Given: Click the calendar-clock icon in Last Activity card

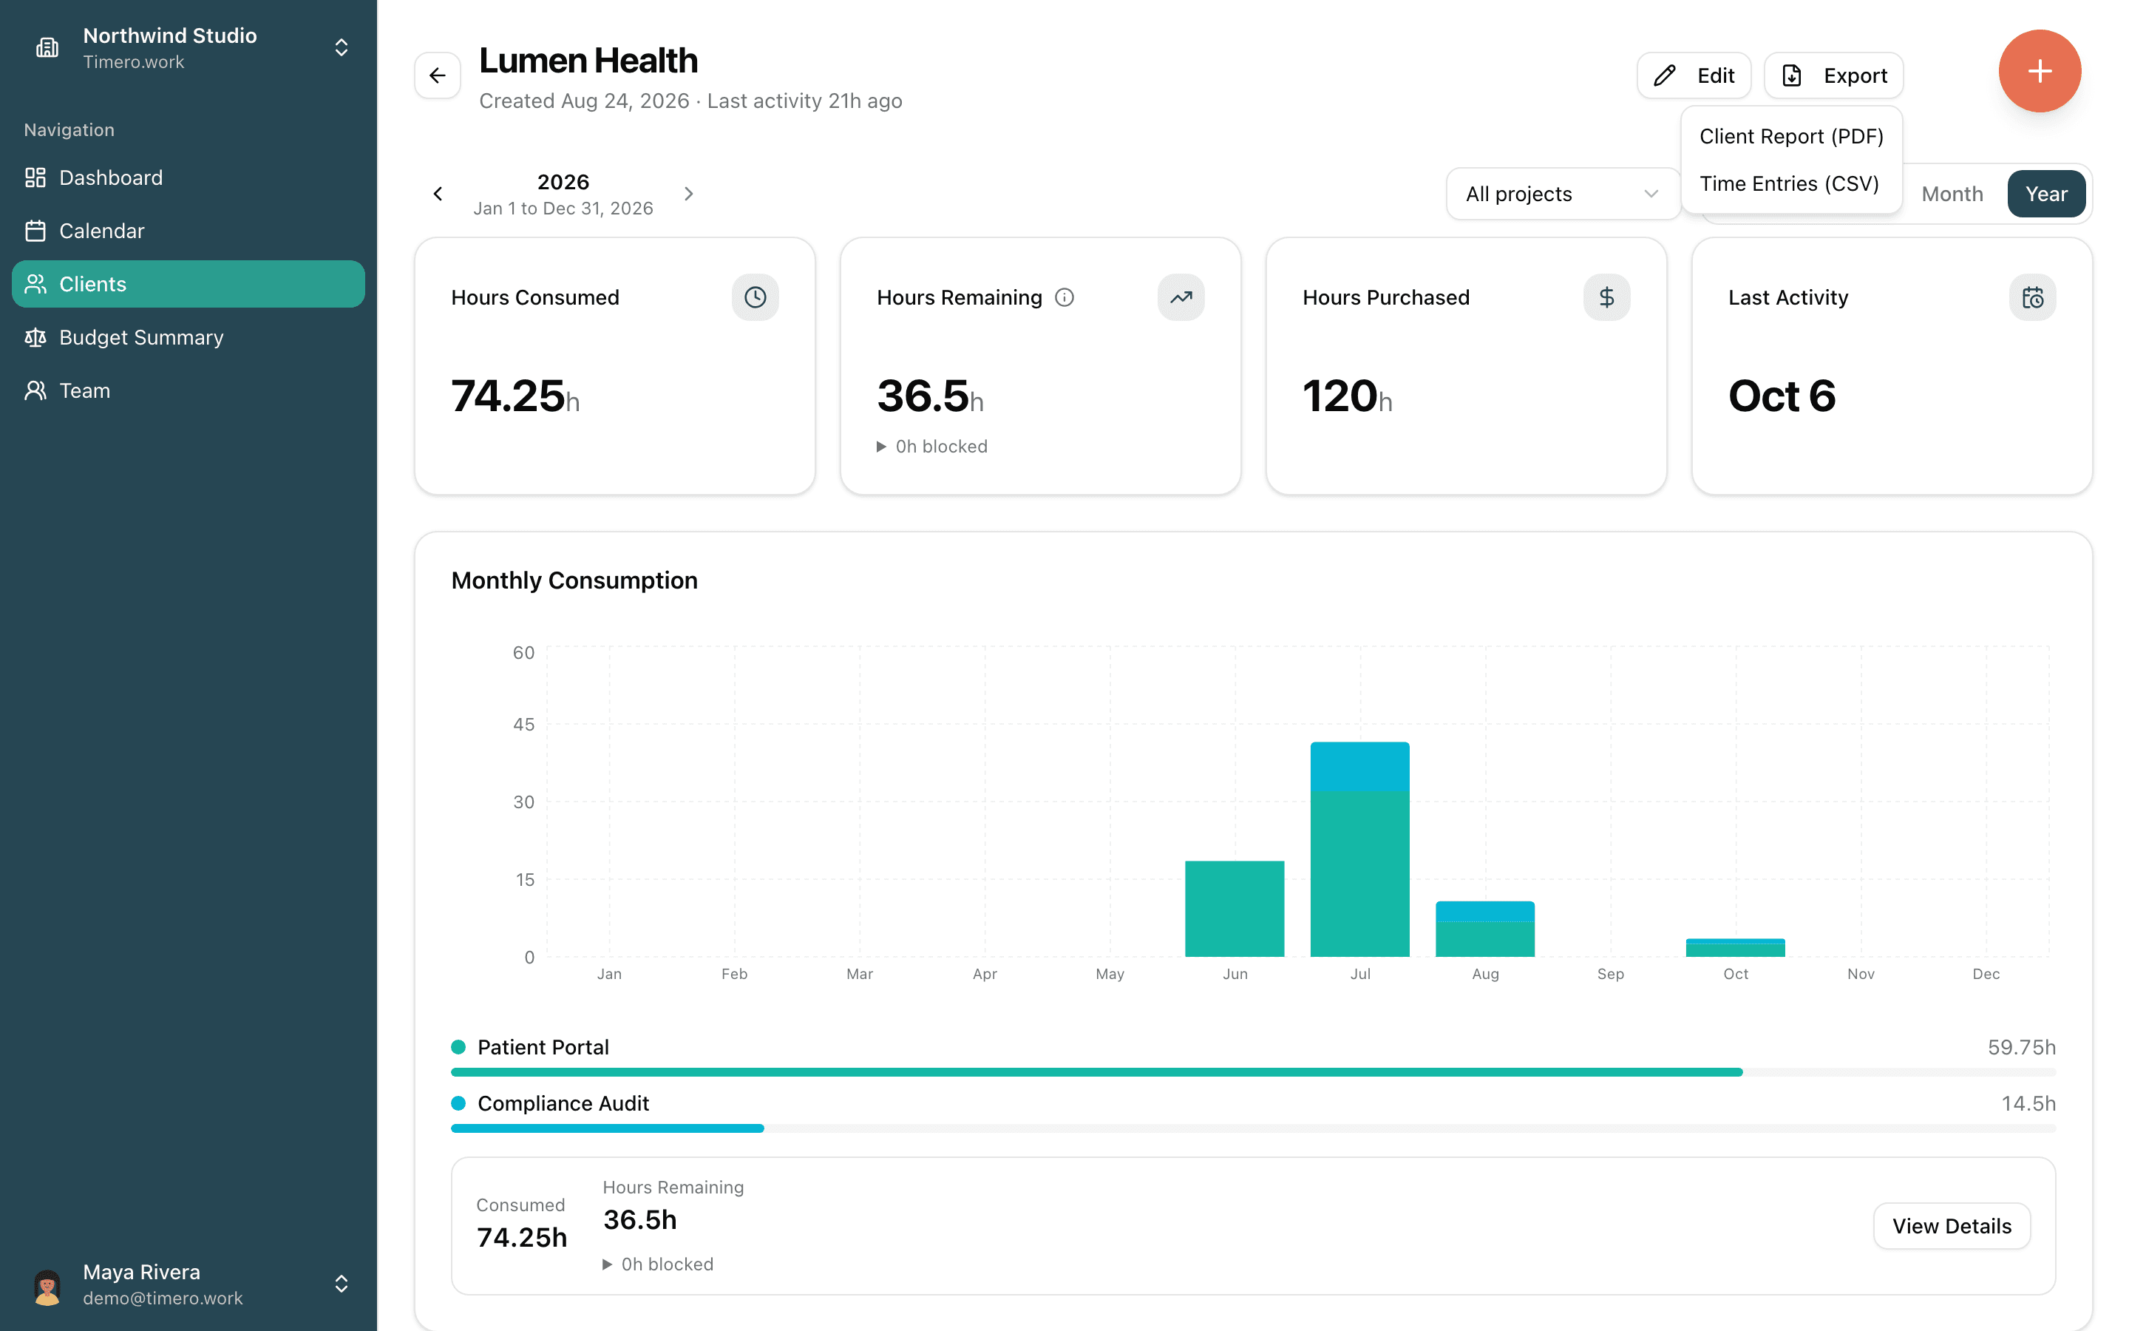Looking at the screenshot, I should tap(2032, 297).
